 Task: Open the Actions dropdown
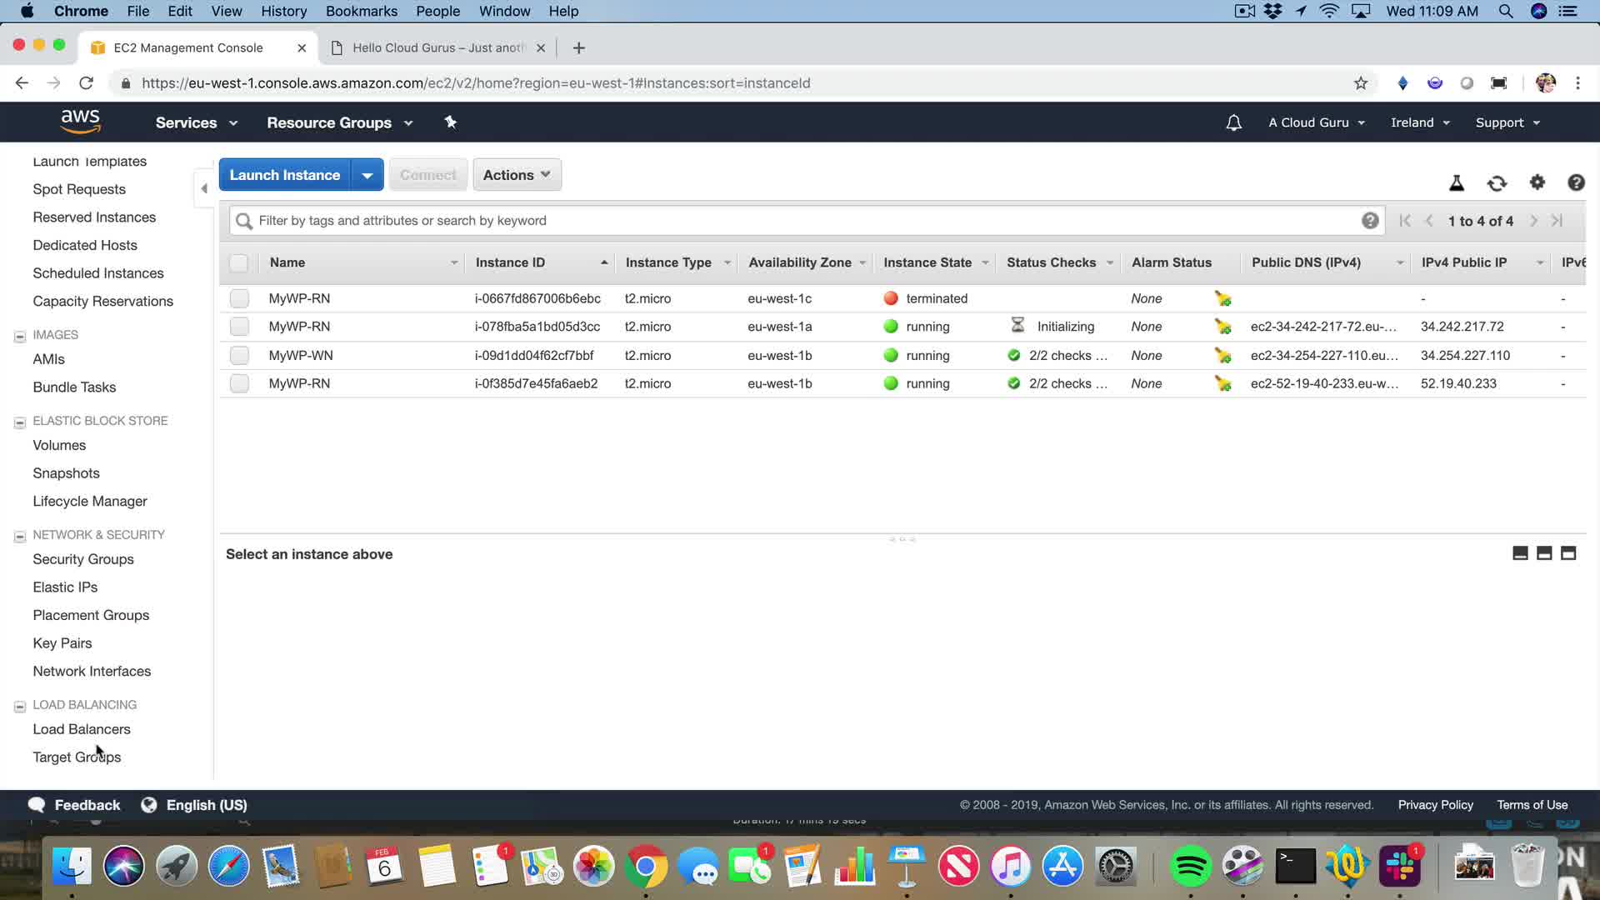click(517, 175)
